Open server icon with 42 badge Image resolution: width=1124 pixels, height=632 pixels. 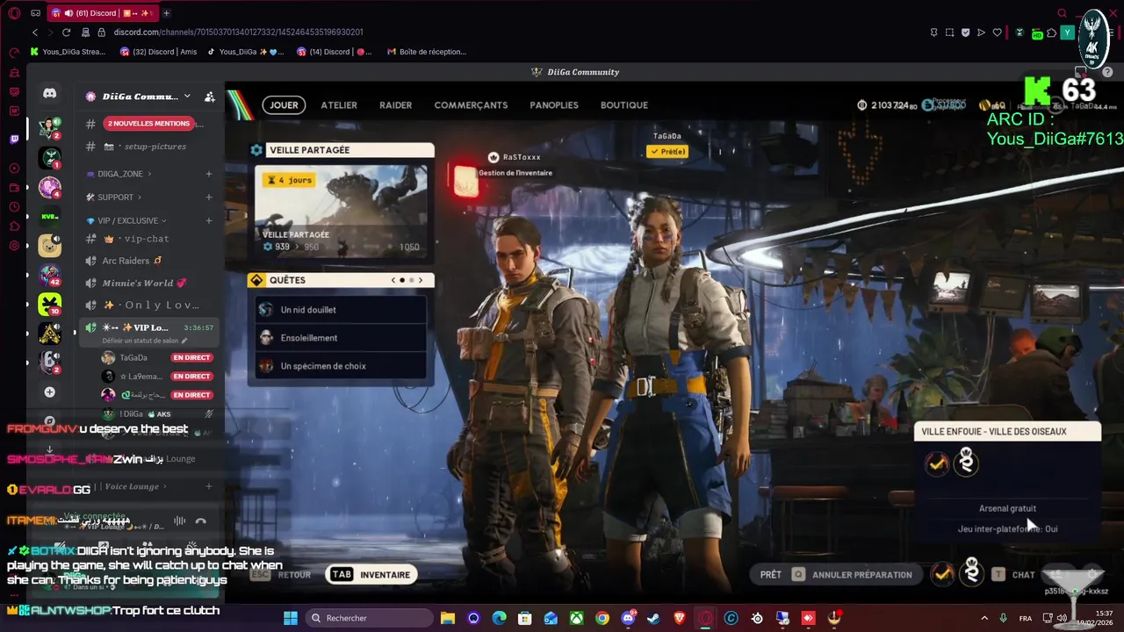coord(50,276)
